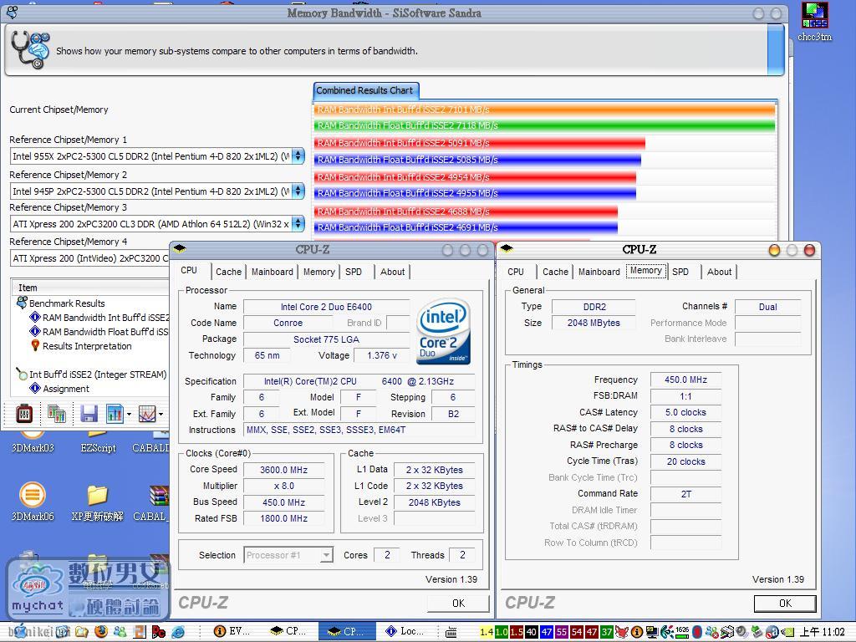Image resolution: width=856 pixels, height=642 pixels.
Task: Click the Sandra options stopwatch toolbar icon
Action: 23,414
